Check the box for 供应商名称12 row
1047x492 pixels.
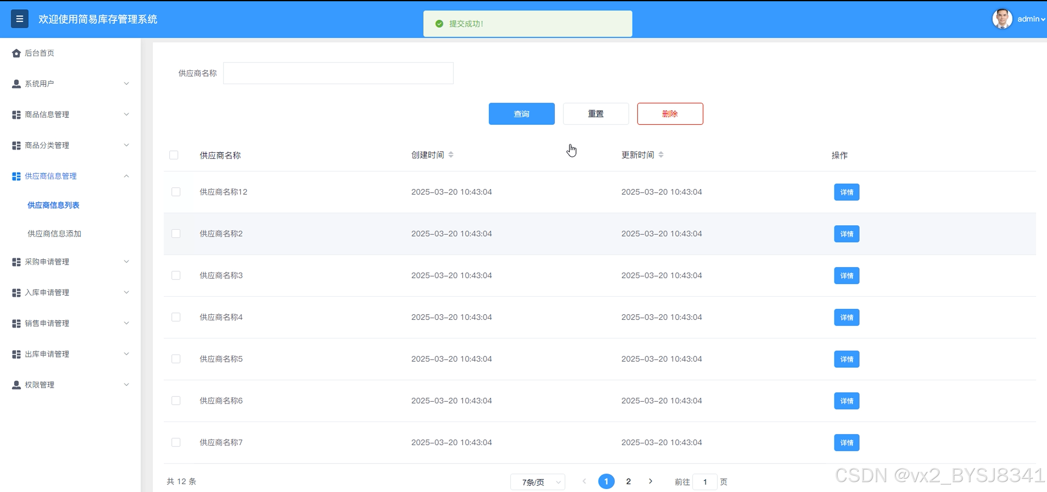[176, 192]
